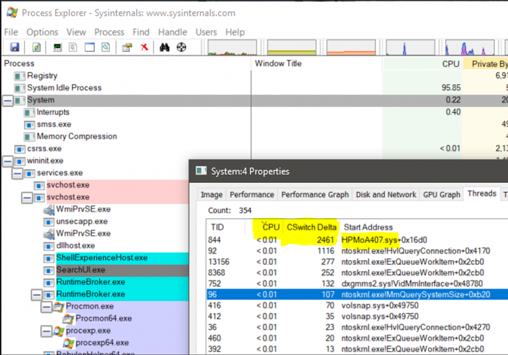Click the first WmiPrvSE.exe icon
The width and height of the screenshot is (508, 355).
click(x=49, y=210)
